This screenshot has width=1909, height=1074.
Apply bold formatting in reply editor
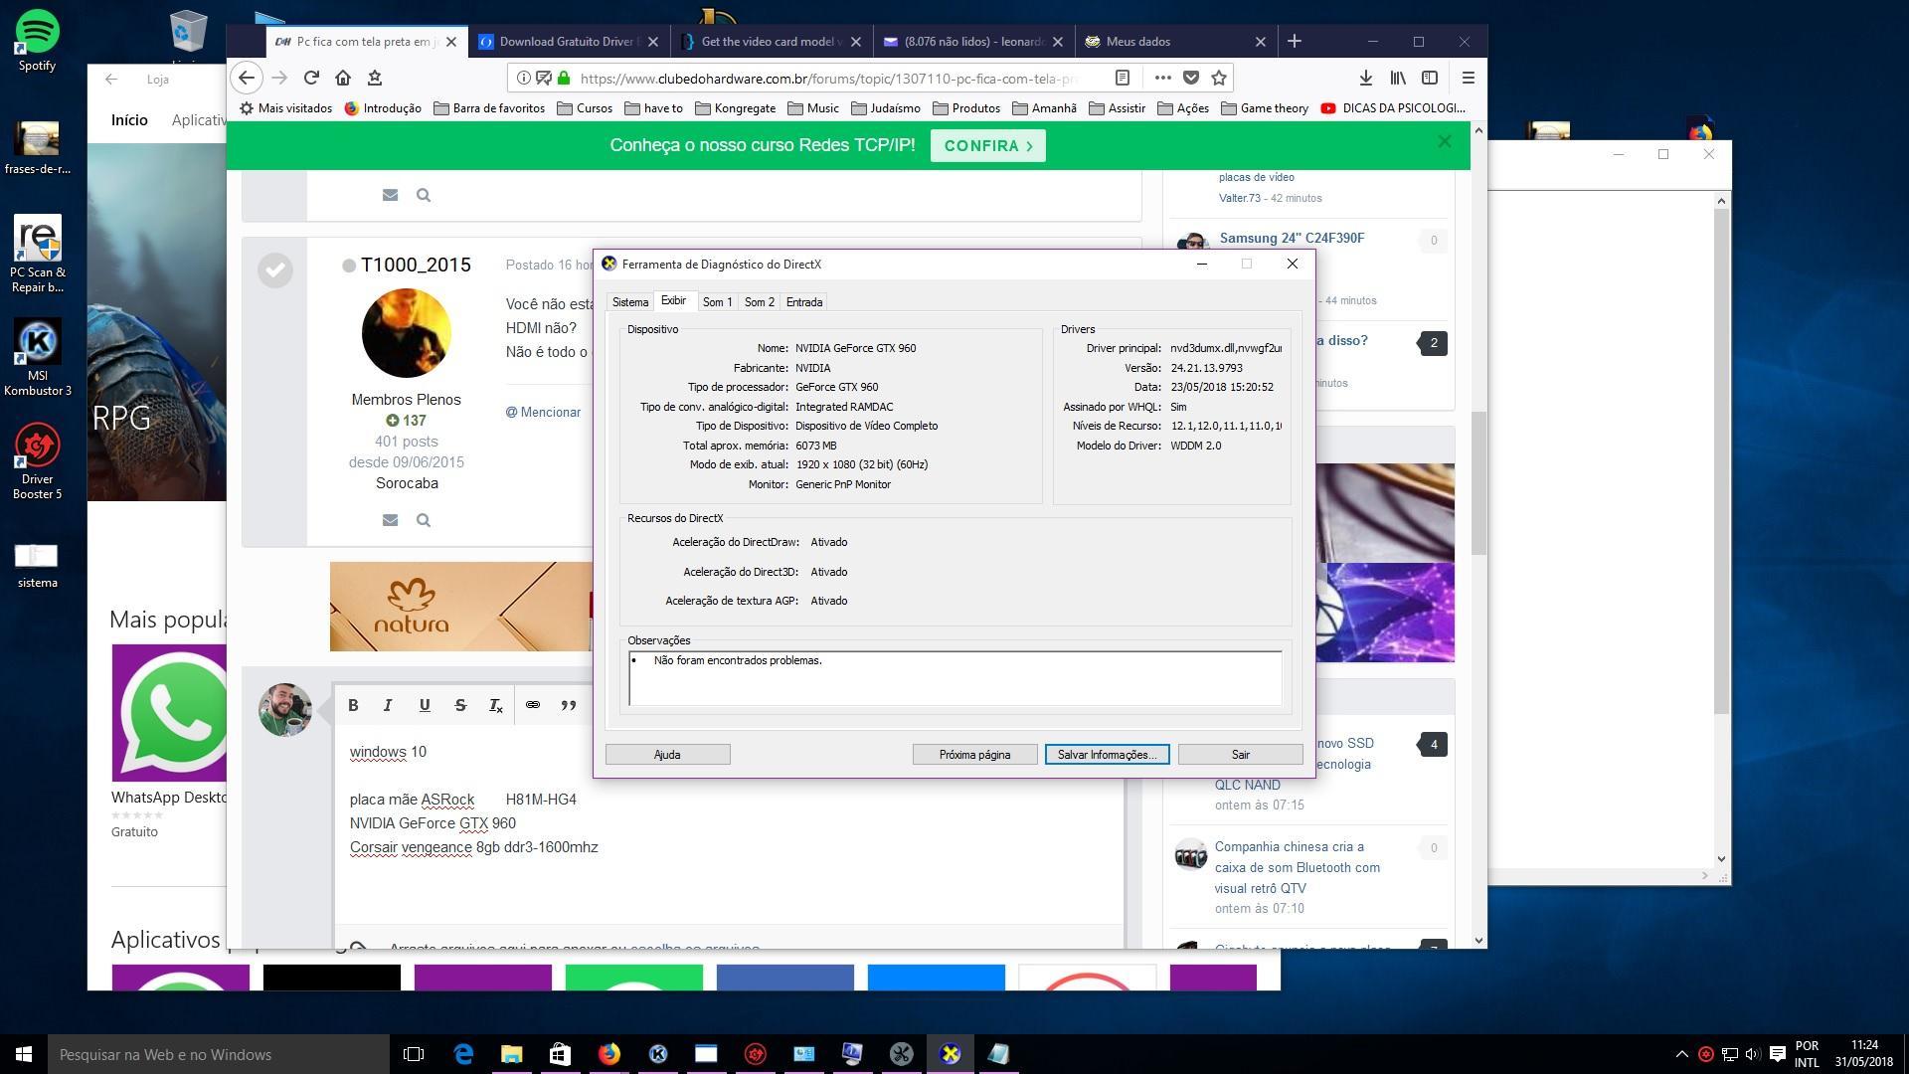[353, 705]
